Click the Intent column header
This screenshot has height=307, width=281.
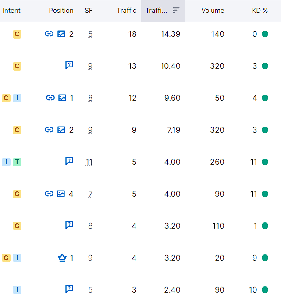(11, 11)
